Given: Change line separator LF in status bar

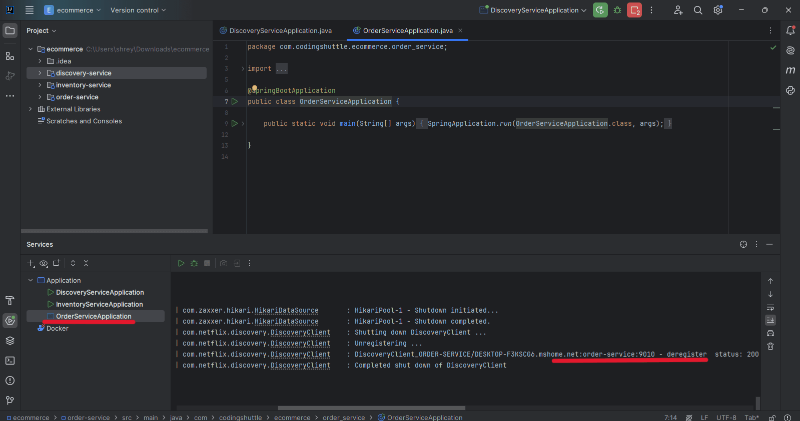Looking at the screenshot, I should pos(704,418).
